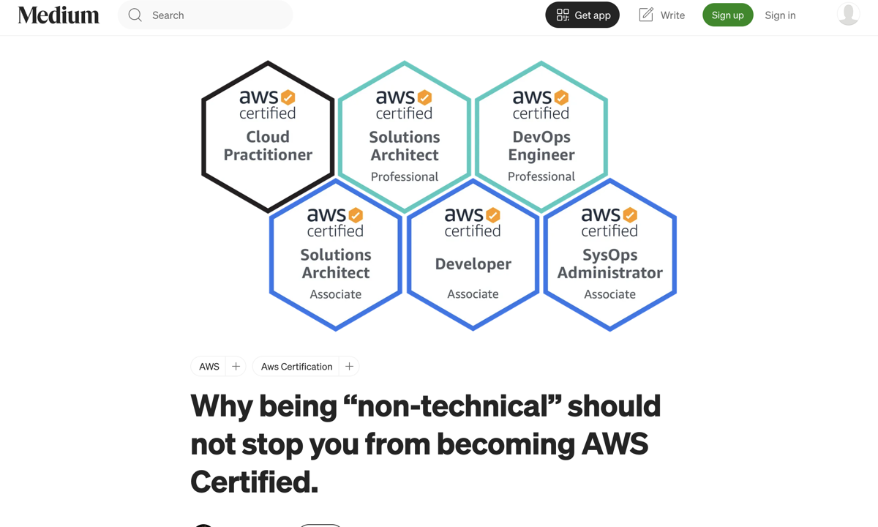The width and height of the screenshot is (878, 527).
Task: Click the Solutions Architect Associate badge
Action: click(336, 255)
